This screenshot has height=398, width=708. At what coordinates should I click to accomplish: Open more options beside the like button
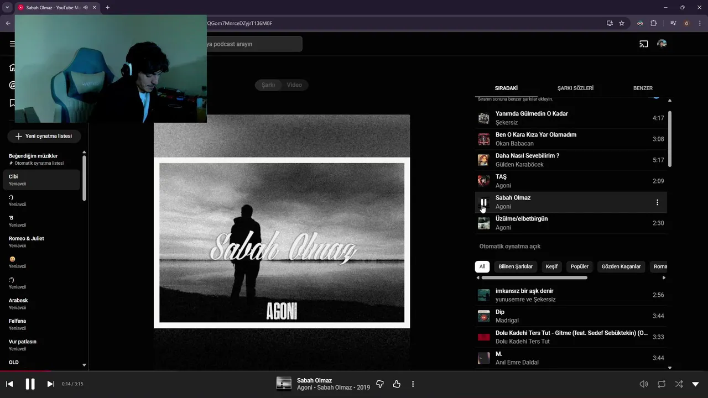click(x=413, y=384)
